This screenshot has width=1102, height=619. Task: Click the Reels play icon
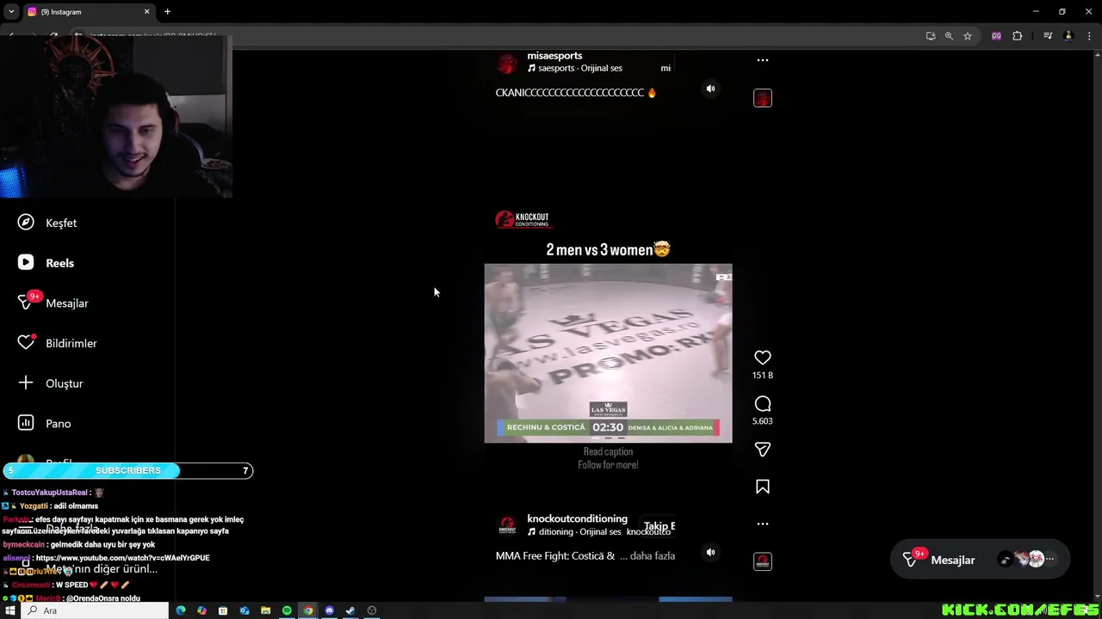coord(26,263)
